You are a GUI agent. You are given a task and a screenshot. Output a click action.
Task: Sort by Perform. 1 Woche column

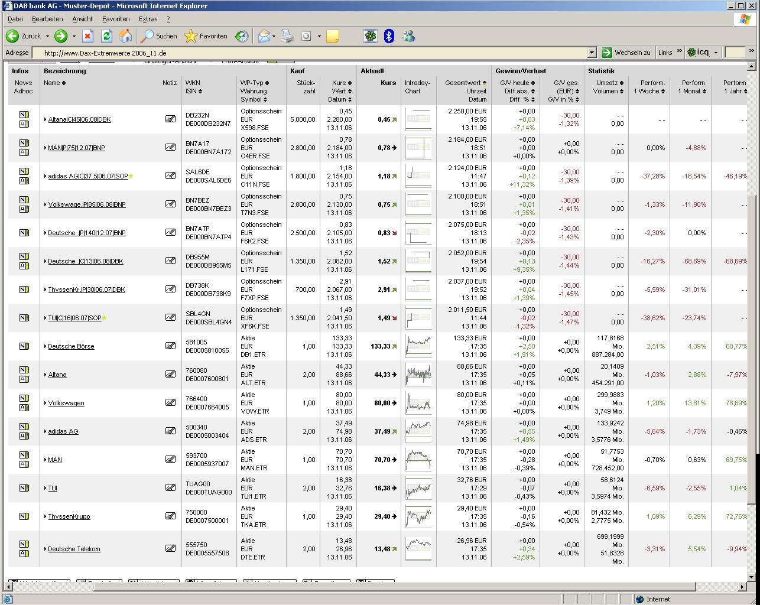[x=649, y=87]
